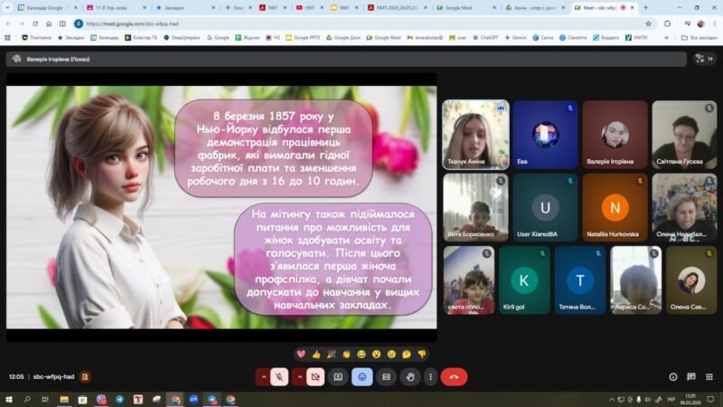Expand video settings arrow beside camera
Viewport: 723px width, 407px height.
tap(297, 376)
